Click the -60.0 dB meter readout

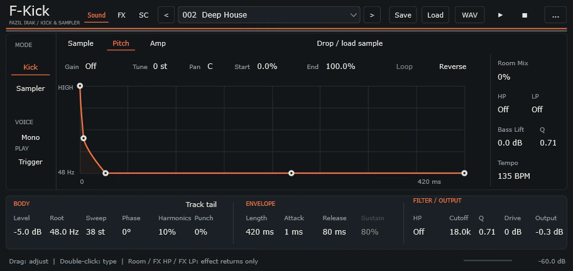[552, 262]
